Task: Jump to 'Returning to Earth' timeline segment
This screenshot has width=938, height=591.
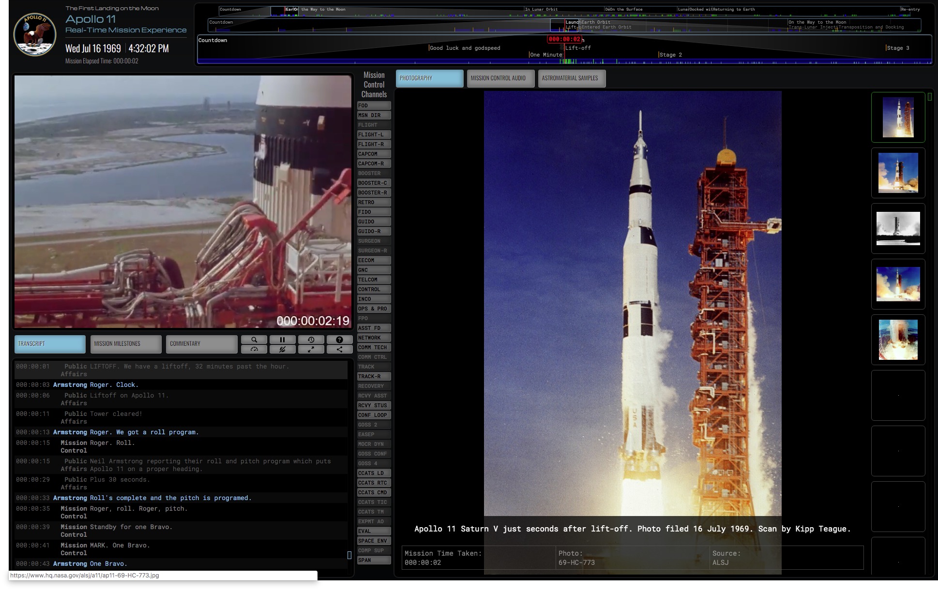Action: [x=734, y=9]
